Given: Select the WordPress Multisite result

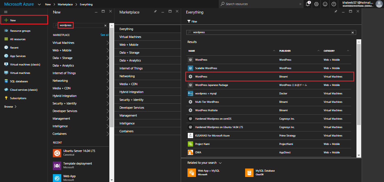Looking at the screenshot, I should pyautogui.click(x=269, y=110).
